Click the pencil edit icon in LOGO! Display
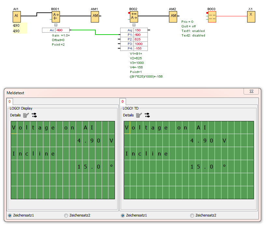The width and height of the screenshot is (267, 225). click(x=26, y=115)
